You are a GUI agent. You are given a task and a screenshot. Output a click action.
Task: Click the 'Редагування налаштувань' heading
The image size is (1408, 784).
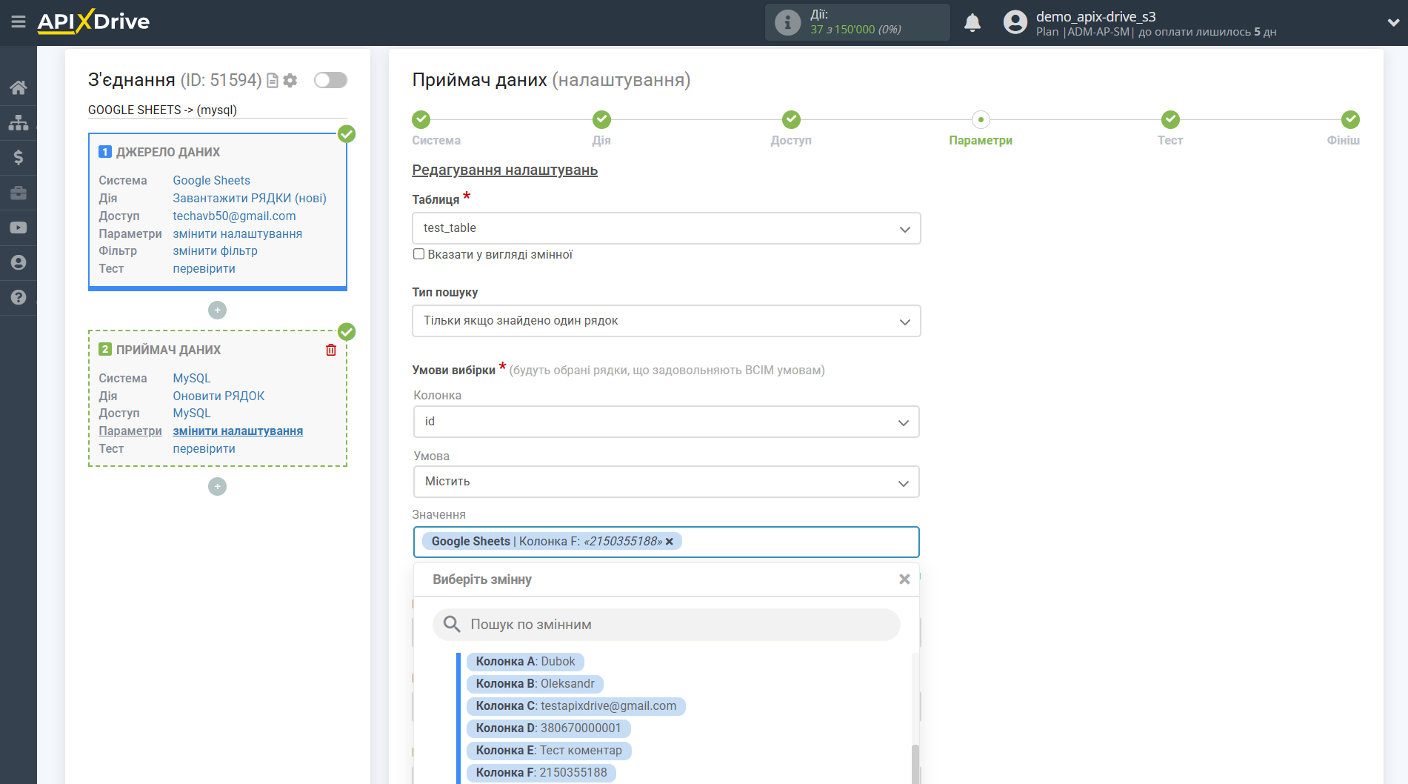tap(504, 170)
